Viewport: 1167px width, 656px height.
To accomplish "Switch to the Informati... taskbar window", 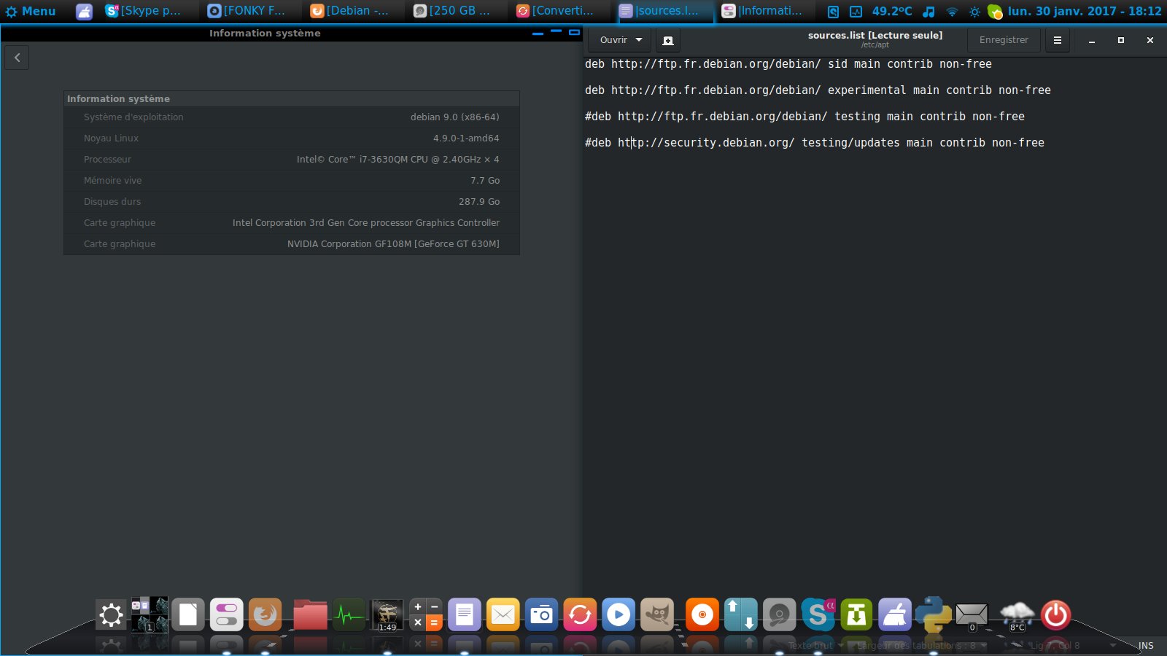I will tap(762, 11).
